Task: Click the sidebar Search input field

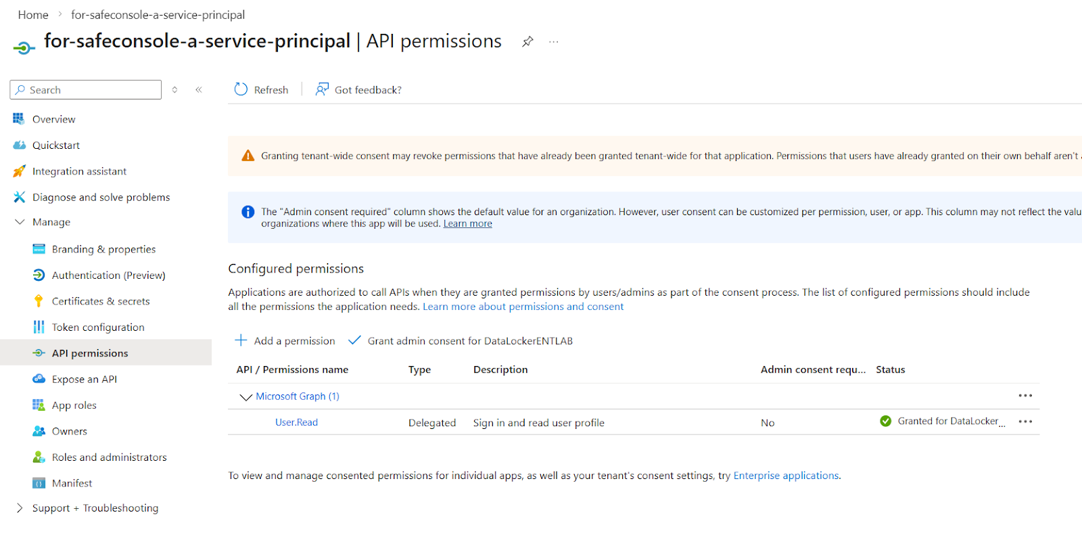Action: pos(86,89)
